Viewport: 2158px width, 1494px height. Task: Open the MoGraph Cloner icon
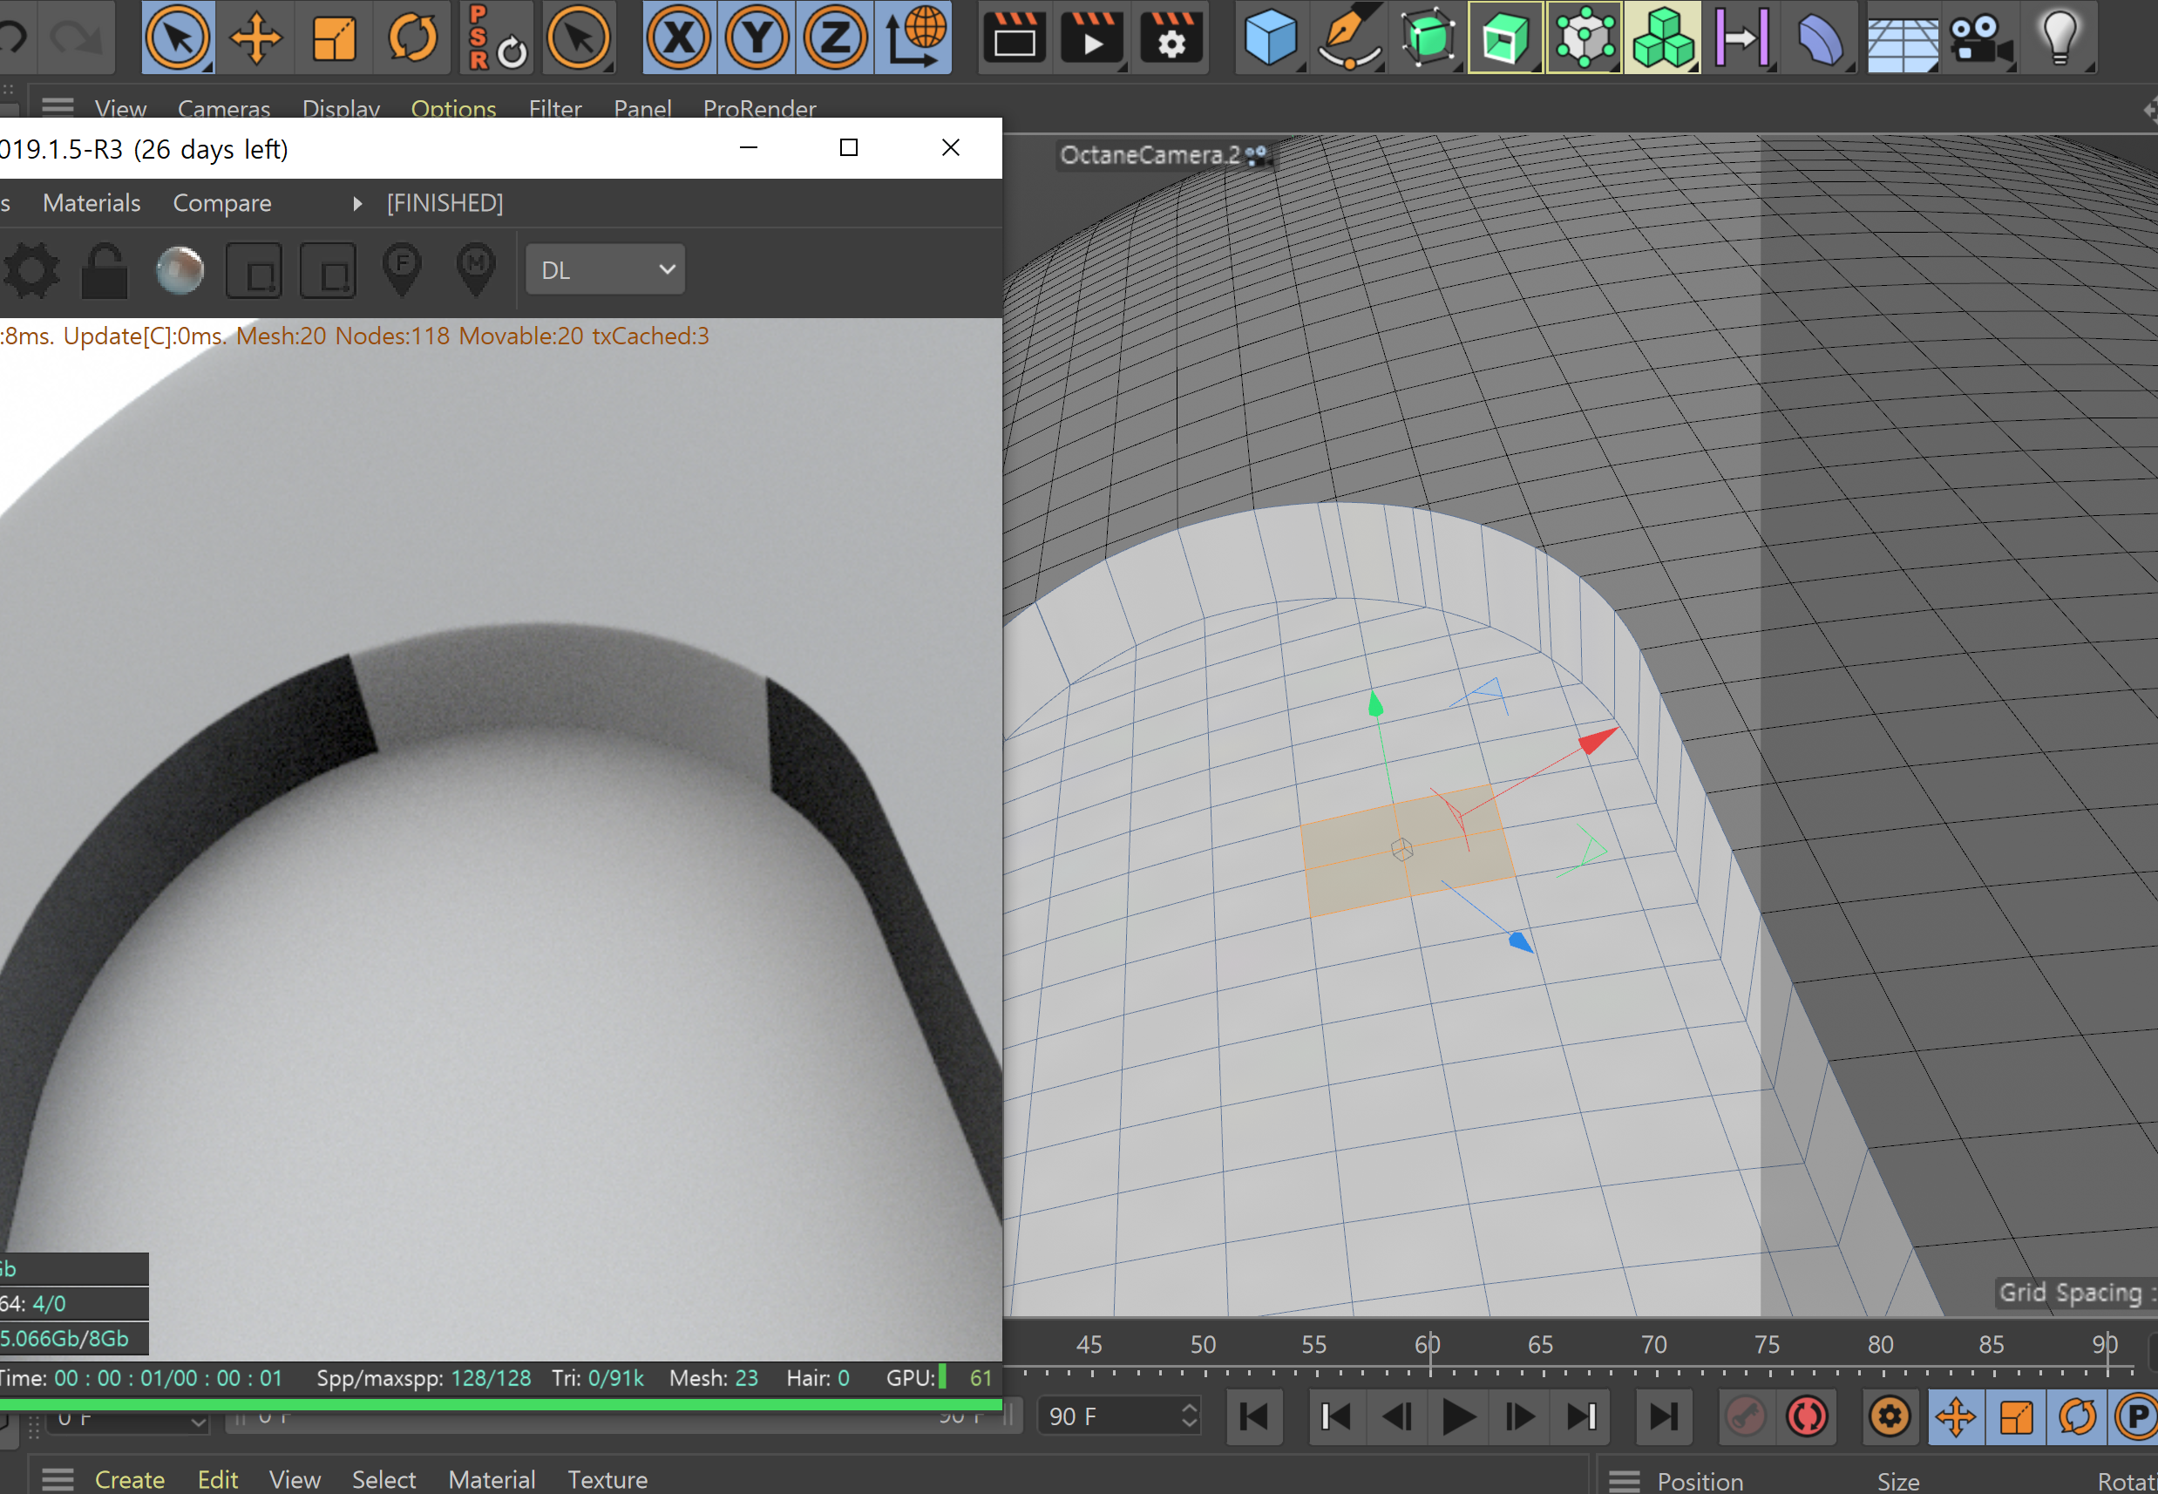point(1585,37)
